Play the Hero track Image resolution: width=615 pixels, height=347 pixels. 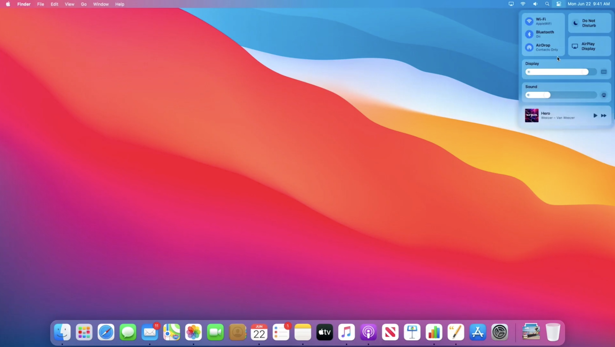point(595,115)
